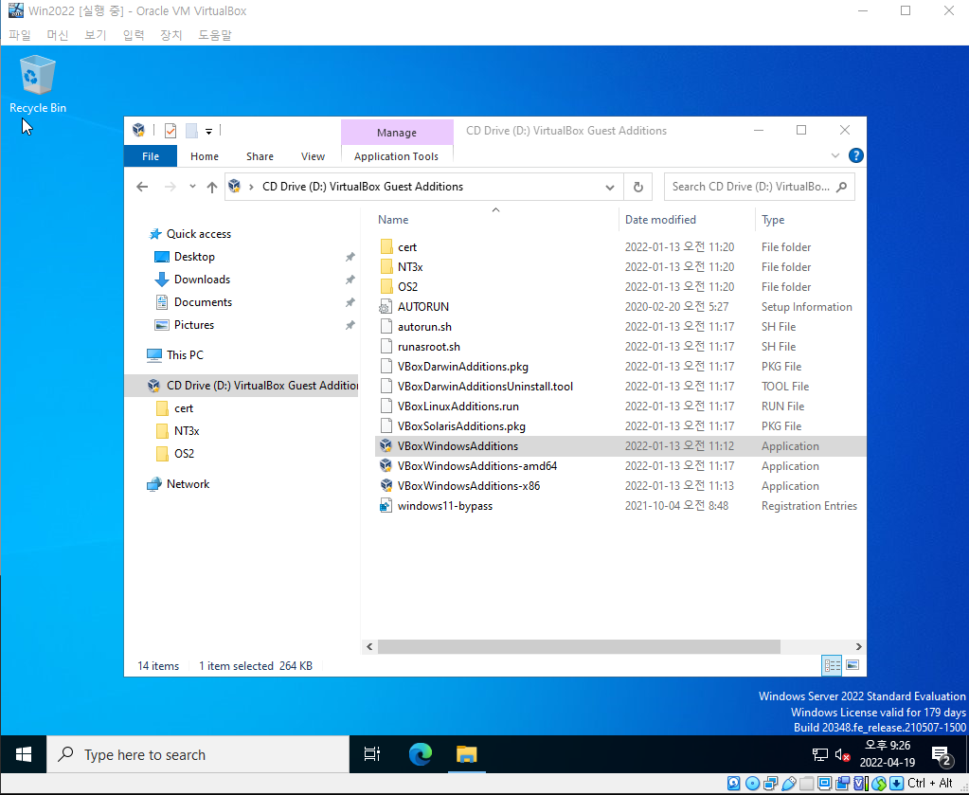This screenshot has height=795, width=969.
Task: Go back with the Back arrow
Action: pos(142,187)
